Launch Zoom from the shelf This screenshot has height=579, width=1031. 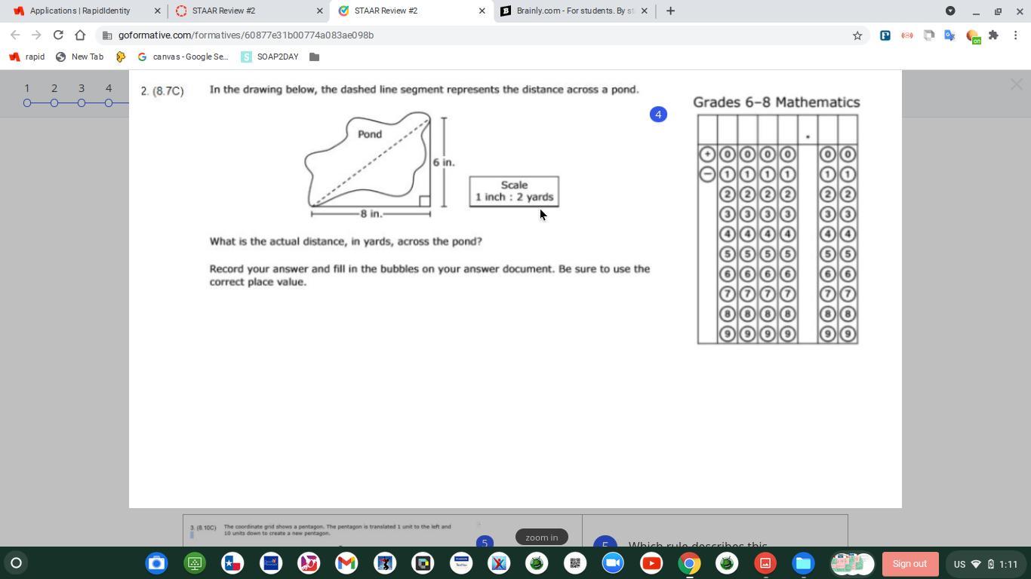[613, 563]
